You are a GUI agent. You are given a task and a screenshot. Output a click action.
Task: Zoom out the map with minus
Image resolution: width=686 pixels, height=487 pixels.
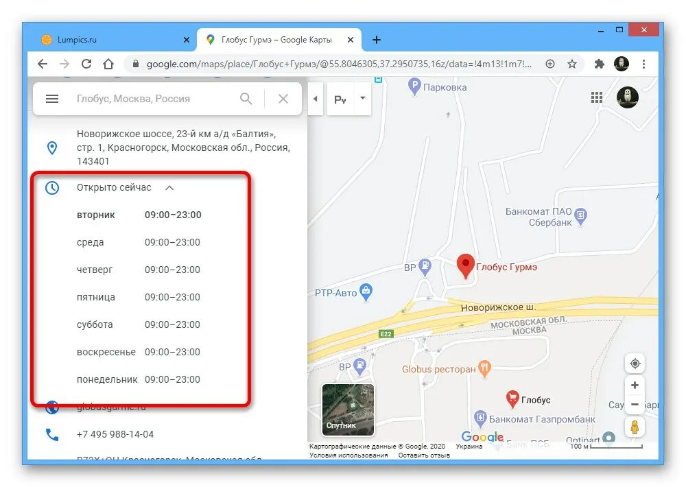coord(635,405)
